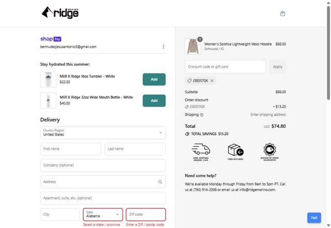Click the hoodie product thumbnail

coord(193,46)
